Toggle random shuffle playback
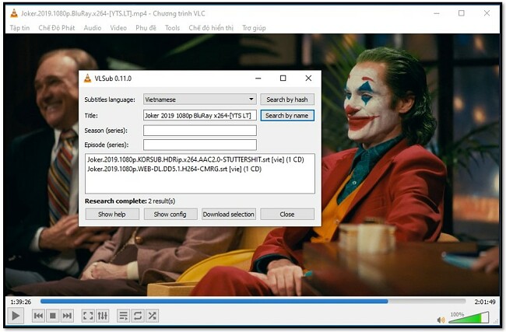The height and width of the screenshot is (332, 506). point(152,316)
